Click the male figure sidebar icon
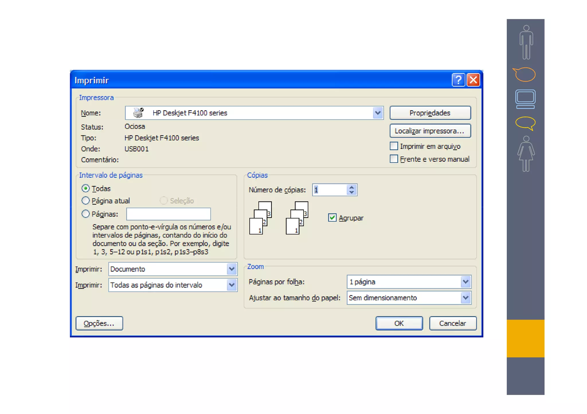The width and height of the screenshot is (587, 414). [526, 42]
